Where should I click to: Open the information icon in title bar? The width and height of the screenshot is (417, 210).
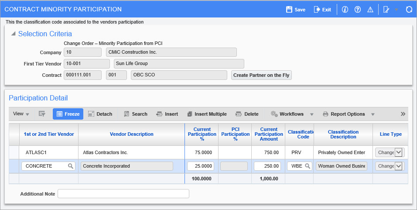point(345,9)
